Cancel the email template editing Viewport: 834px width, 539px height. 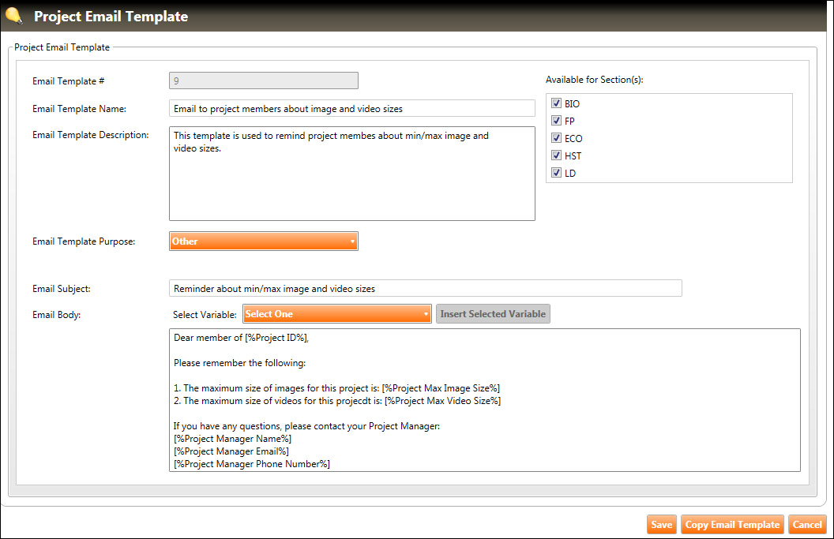point(807,525)
